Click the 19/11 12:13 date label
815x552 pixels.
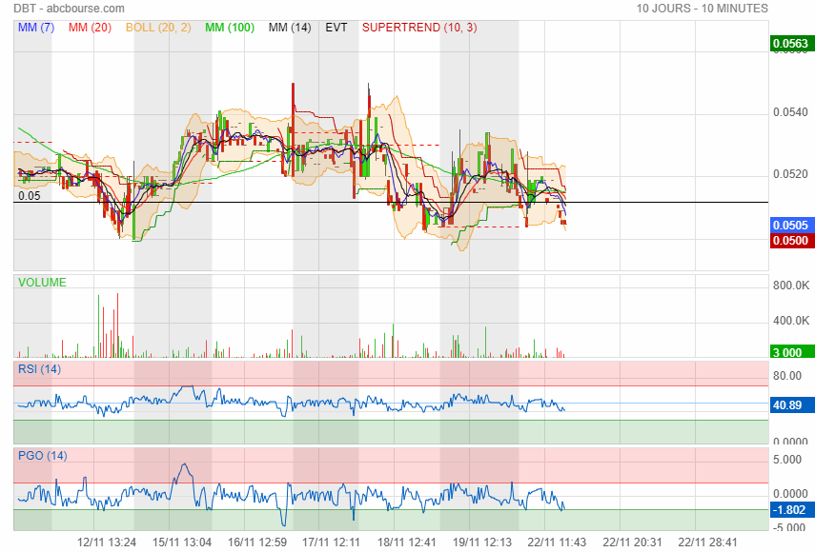click(x=482, y=542)
